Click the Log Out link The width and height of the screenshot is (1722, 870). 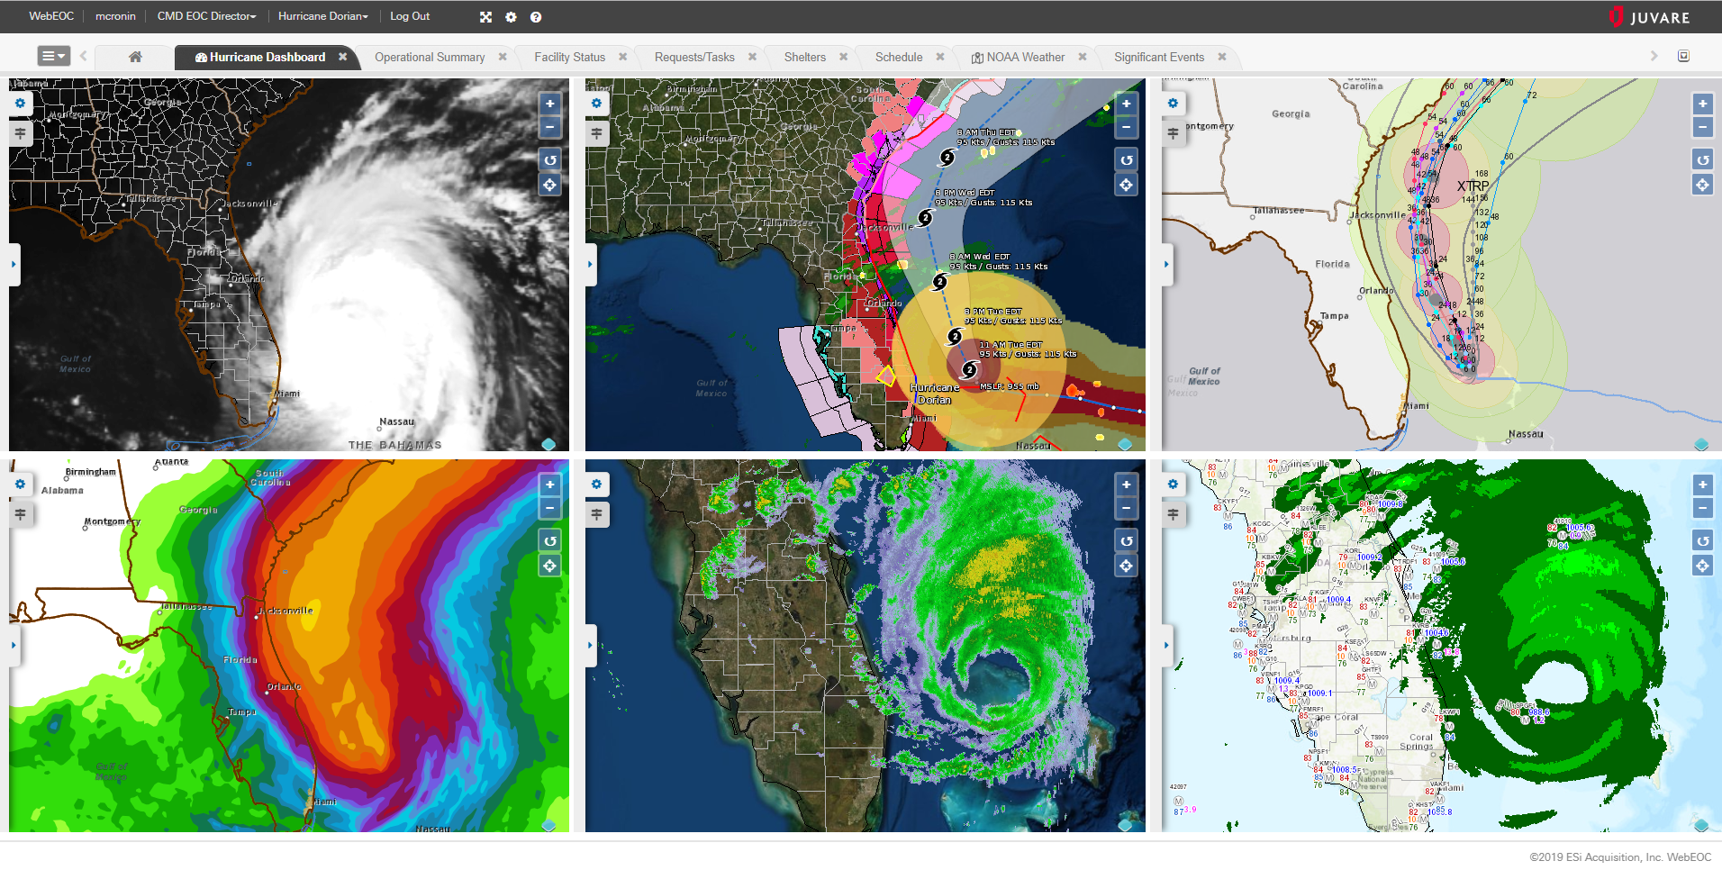pyautogui.click(x=409, y=16)
